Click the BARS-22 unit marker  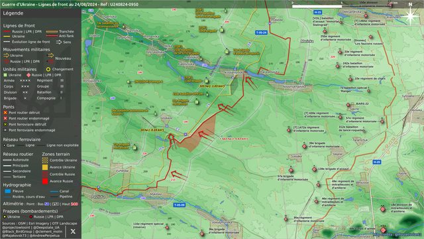coord(348,105)
